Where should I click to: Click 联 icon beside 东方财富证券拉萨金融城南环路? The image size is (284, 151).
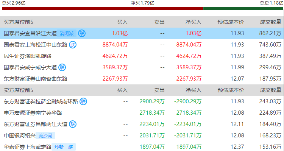tap(83, 101)
